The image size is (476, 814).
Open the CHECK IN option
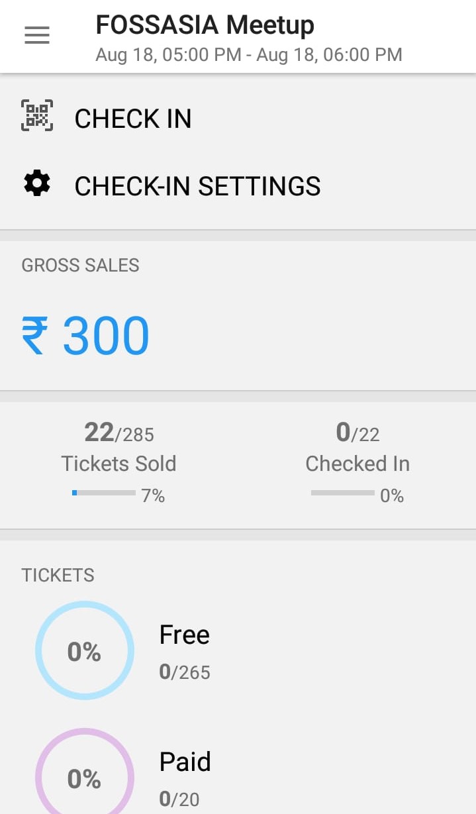(x=132, y=119)
